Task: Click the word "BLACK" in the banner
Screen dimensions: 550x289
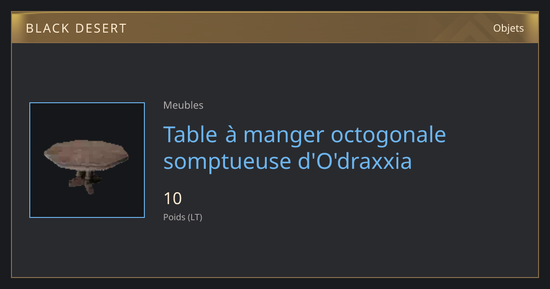Action: (47, 28)
